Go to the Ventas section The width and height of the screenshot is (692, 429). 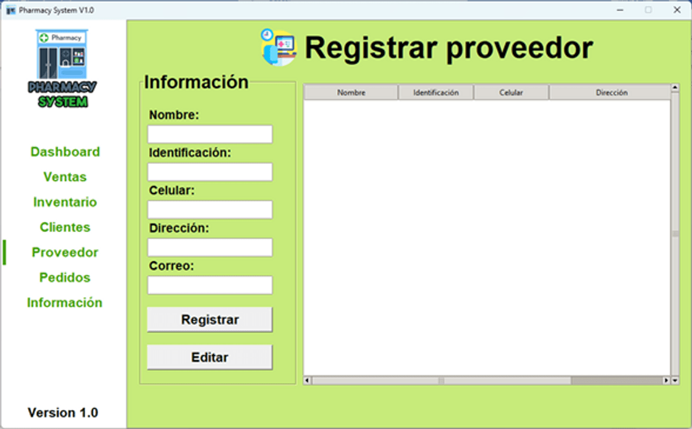pos(65,177)
